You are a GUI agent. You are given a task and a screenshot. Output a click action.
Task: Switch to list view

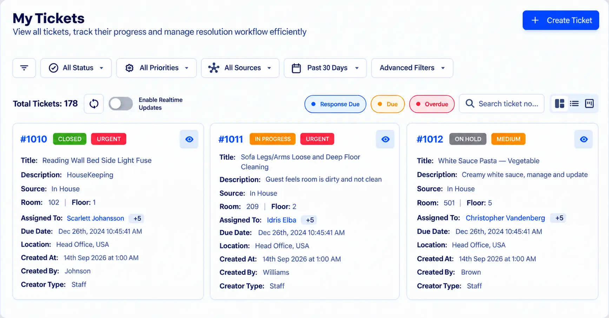(x=574, y=103)
